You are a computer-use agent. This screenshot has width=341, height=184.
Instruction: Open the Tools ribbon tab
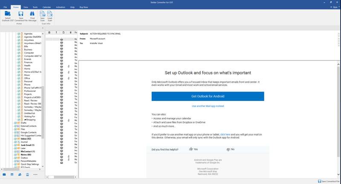click(35, 7)
